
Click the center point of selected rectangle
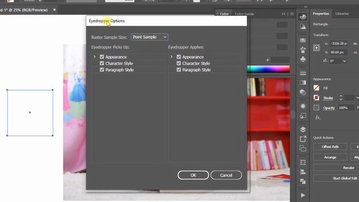pos(30,112)
